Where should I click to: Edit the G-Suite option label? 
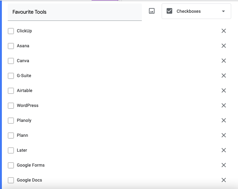point(24,76)
